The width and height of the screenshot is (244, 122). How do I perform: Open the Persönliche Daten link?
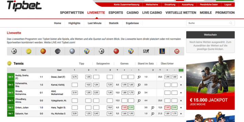209,5
